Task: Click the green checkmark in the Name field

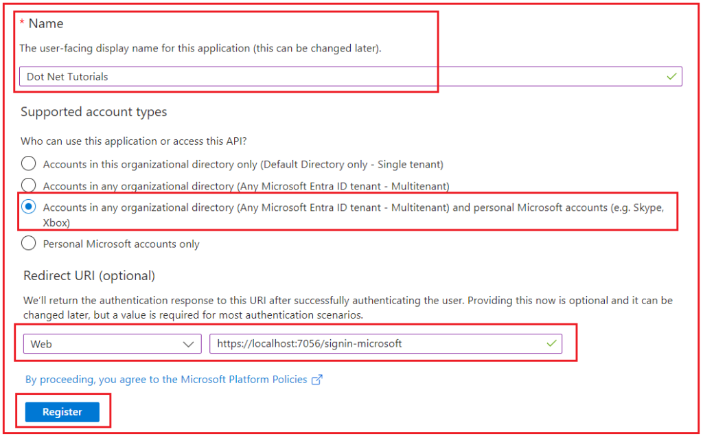Action: click(671, 77)
